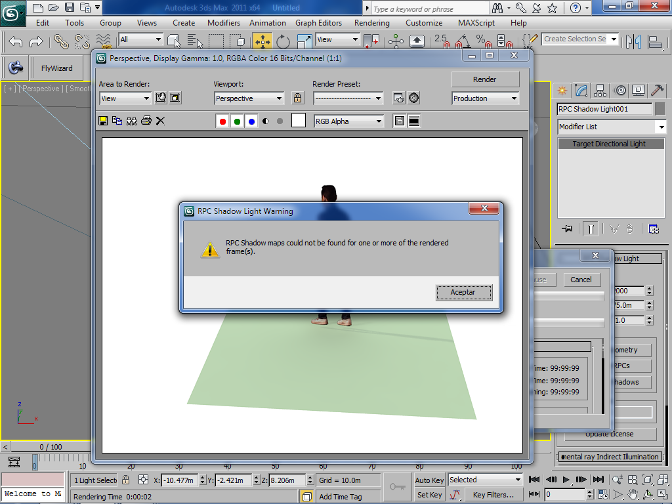
Task: Open Render Setup icon beside Render Preset
Action: (x=398, y=98)
